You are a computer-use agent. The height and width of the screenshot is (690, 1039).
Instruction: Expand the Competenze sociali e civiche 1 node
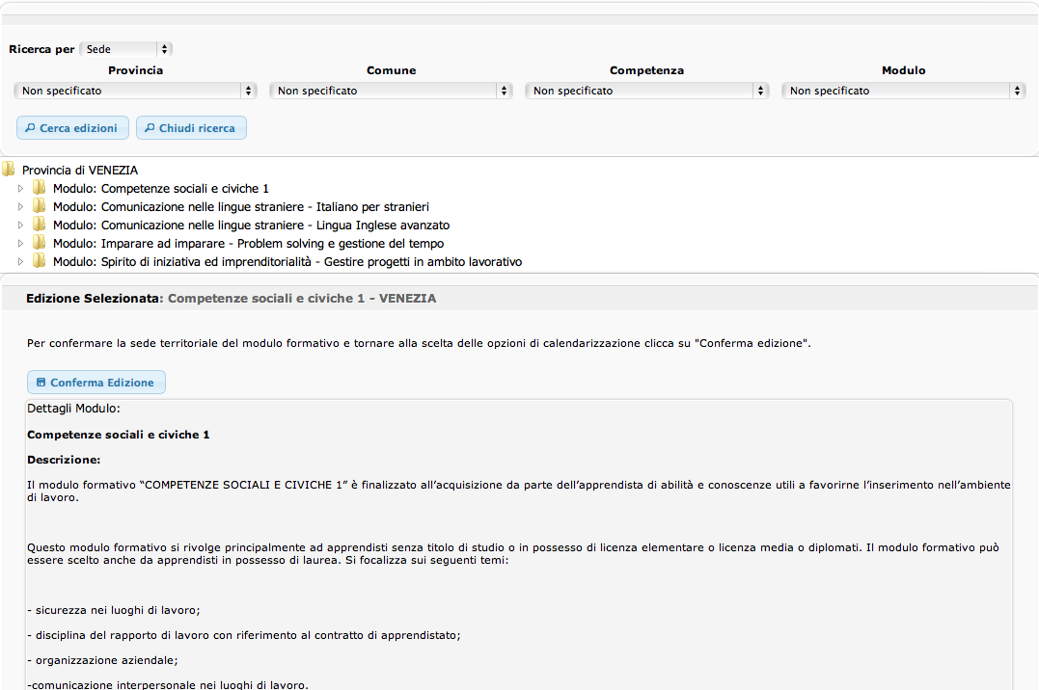(21, 188)
